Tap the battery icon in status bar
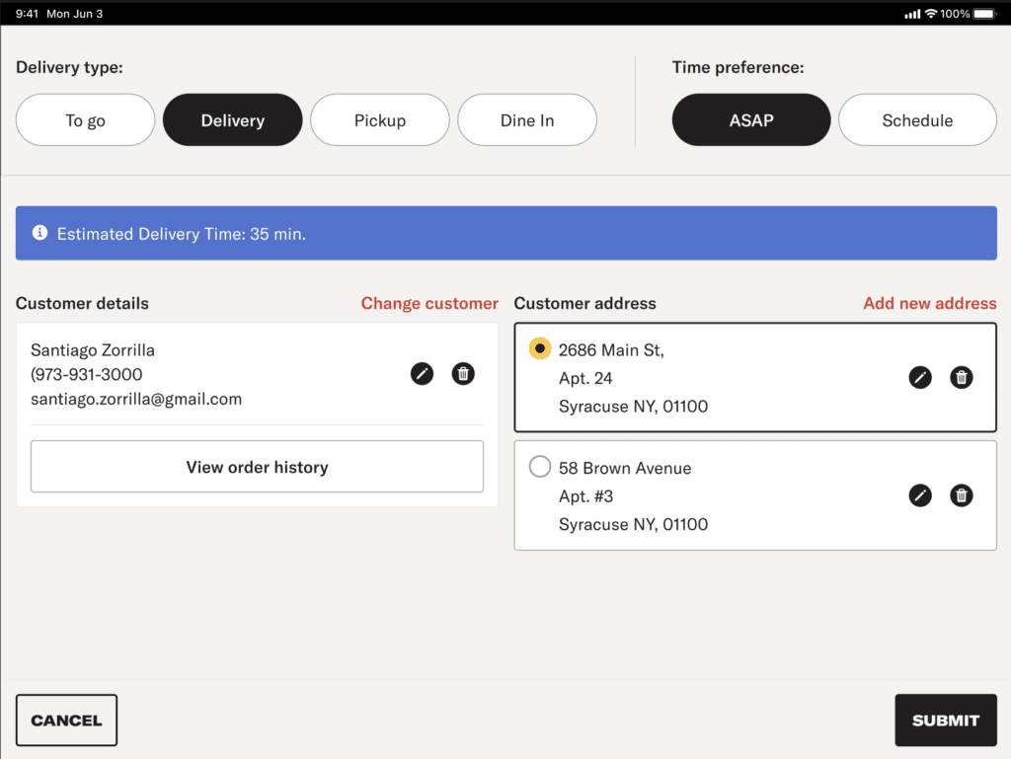This screenshot has width=1011, height=759. click(x=985, y=14)
